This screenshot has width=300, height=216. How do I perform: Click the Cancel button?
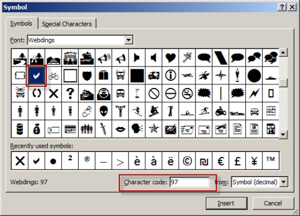pos(273,203)
